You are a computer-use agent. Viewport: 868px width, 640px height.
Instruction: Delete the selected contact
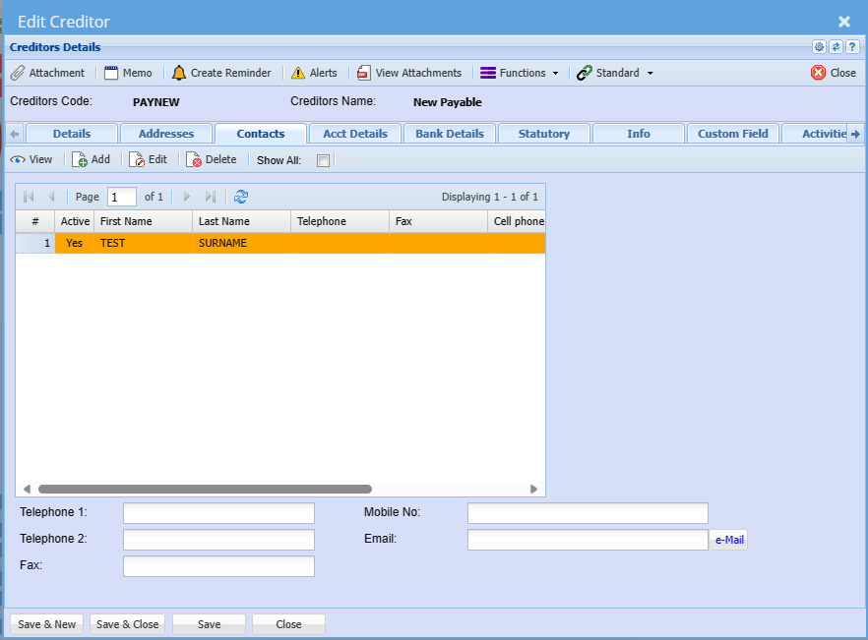[x=194, y=159]
